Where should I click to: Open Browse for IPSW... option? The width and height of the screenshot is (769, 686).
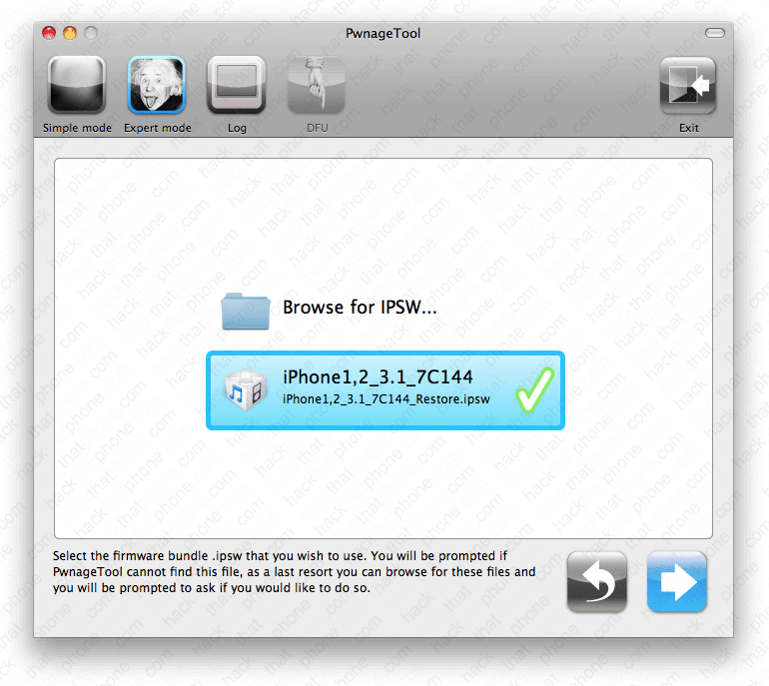[x=360, y=308]
